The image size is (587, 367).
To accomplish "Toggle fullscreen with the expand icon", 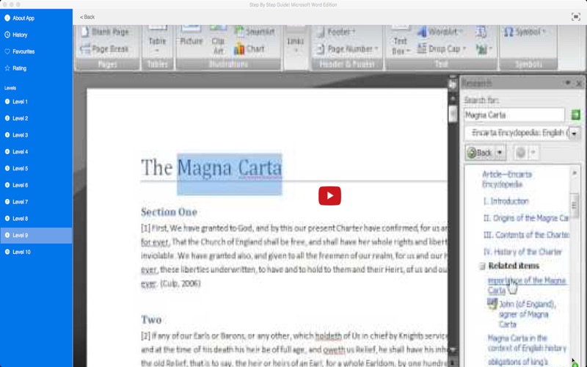I will coord(575,17).
